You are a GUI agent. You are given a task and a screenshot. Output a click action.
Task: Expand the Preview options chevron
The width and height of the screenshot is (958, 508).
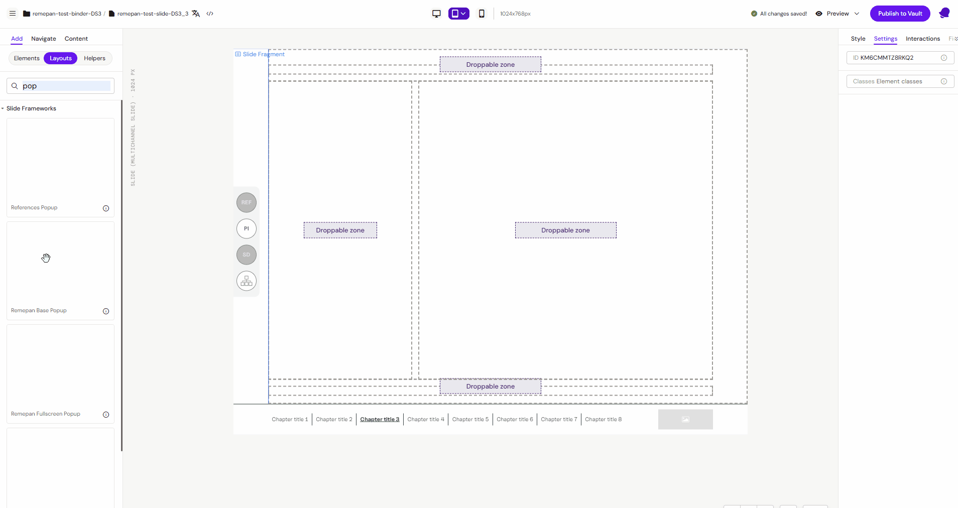click(x=857, y=14)
